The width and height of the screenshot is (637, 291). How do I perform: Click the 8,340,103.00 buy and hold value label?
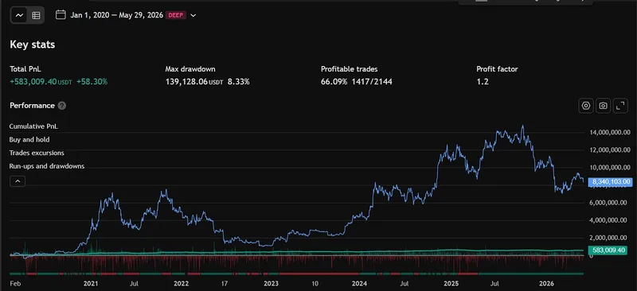611,182
